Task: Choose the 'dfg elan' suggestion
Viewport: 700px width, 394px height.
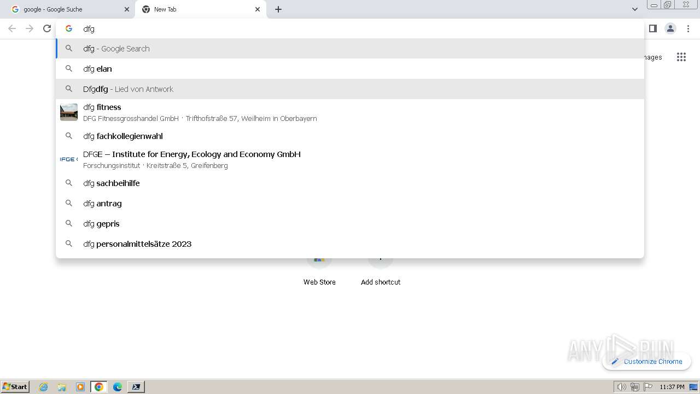Action: tap(350, 69)
